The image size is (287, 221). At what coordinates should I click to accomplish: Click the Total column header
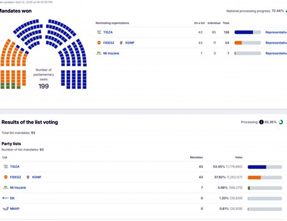pos(226,23)
